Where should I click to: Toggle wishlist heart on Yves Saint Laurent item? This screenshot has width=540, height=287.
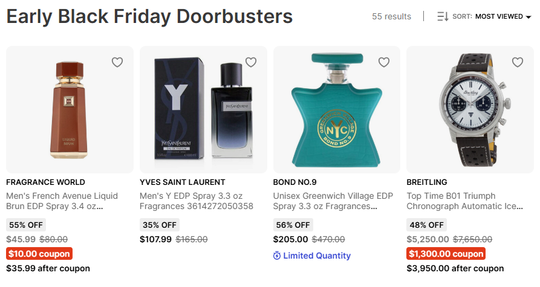251,62
